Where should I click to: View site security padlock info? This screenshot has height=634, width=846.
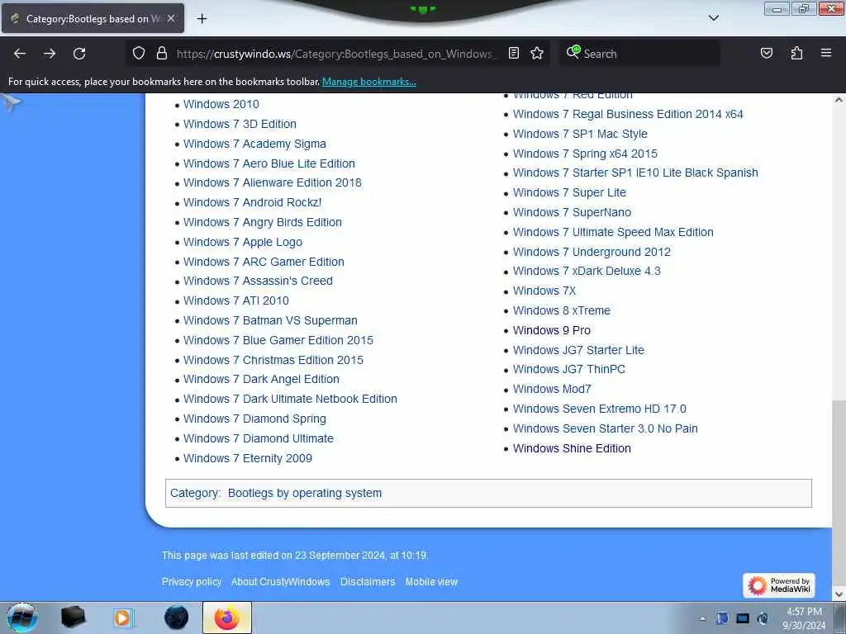click(x=161, y=54)
